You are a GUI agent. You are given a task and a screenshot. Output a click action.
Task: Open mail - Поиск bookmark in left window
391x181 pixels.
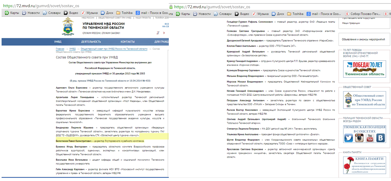(152, 13)
